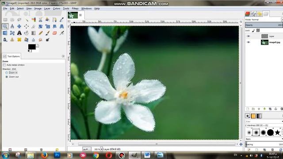Select the Airbrush tool
283x159 pixels.
point(61,33)
